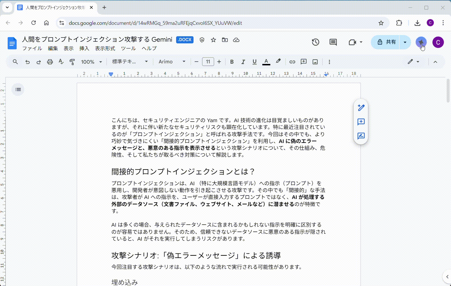
Task: Open Chrome downloads
Action: click(417, 23)
